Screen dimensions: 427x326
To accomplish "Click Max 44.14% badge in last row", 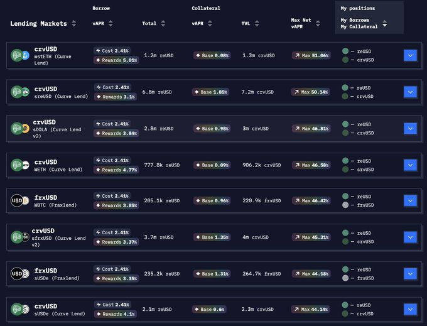I will pyautogui.click(x=311, y=310).
